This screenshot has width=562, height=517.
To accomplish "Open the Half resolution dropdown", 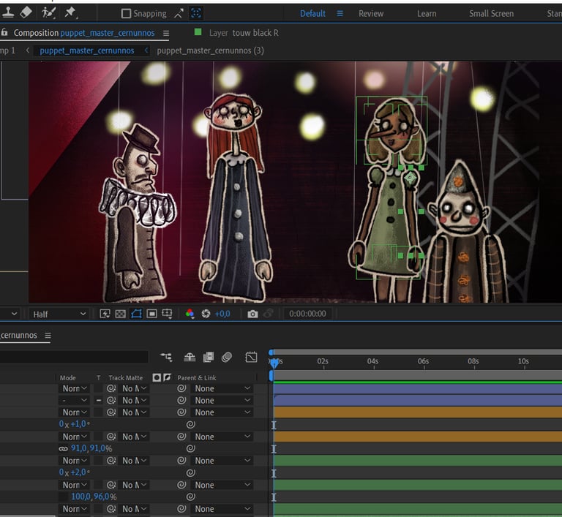I will click(59, 314).
